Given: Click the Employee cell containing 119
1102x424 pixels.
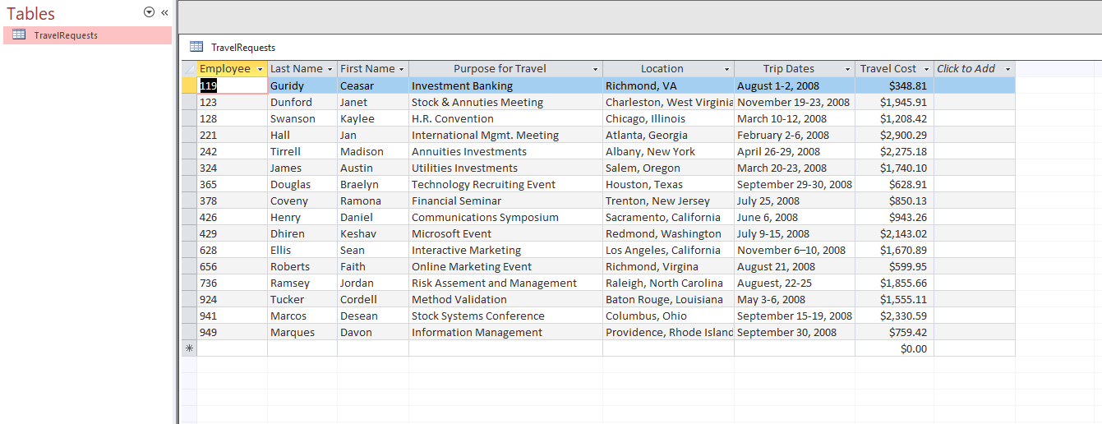Looking at the screenshot, I should [233, 85].
